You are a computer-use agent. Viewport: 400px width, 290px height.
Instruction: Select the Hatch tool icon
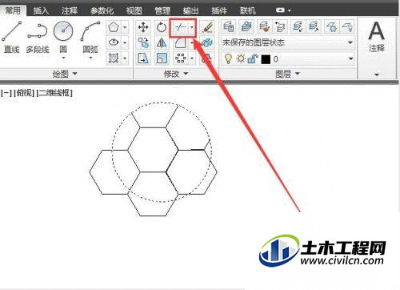[114, 58]
